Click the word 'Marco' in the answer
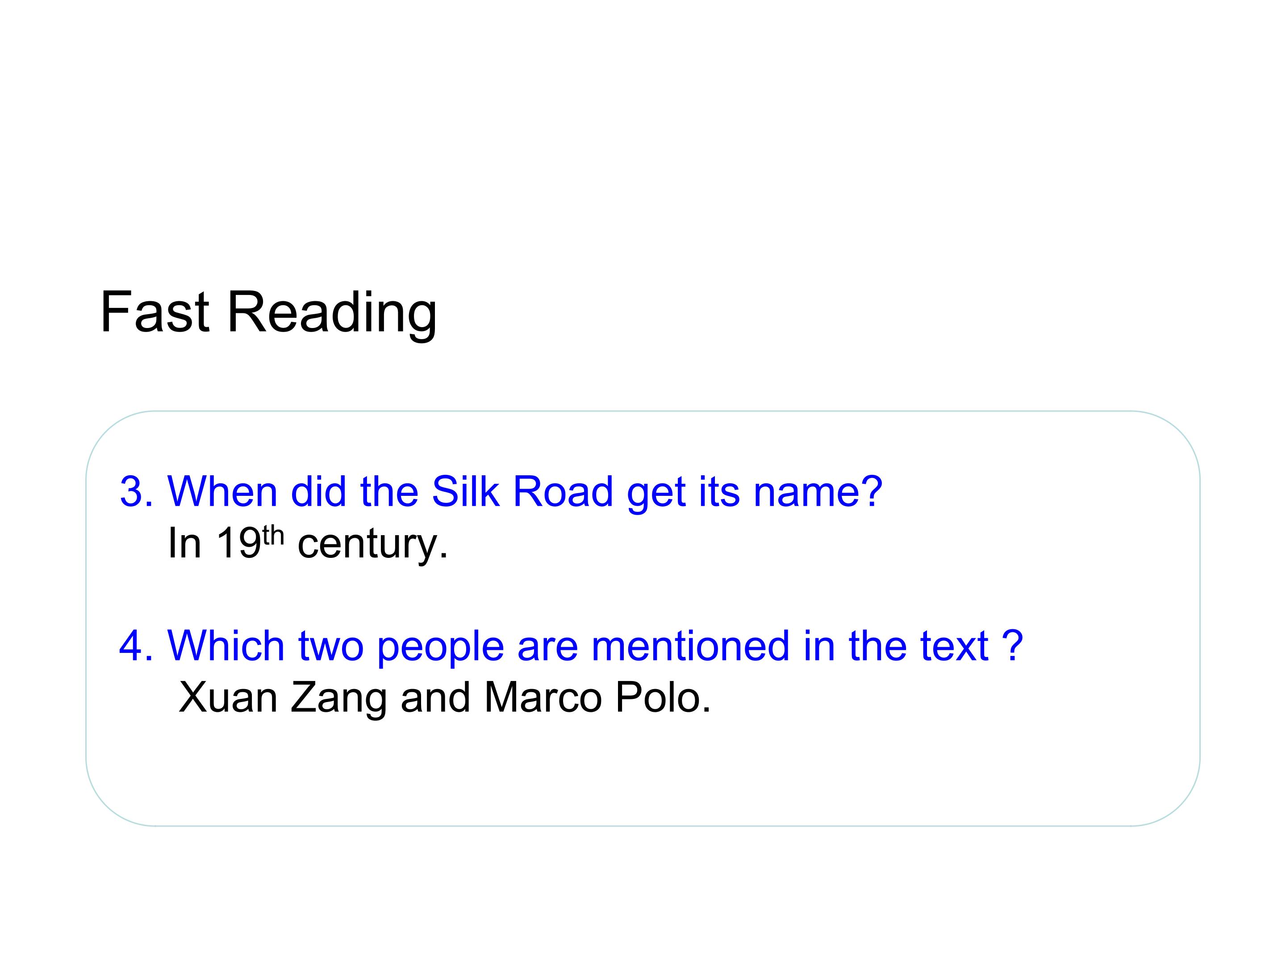This screenshot has height=964, width=1286. pos(543,697)
